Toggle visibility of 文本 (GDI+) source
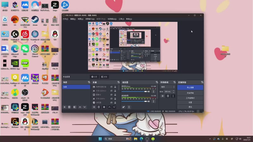Image resolution: width=253 pixels, height=142 pixels. click(112, 99)
